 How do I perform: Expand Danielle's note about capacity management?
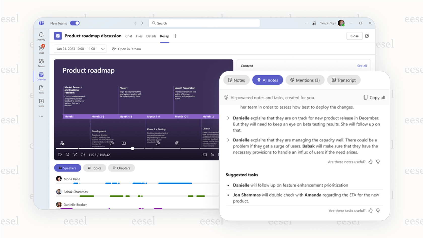point(228,140)
